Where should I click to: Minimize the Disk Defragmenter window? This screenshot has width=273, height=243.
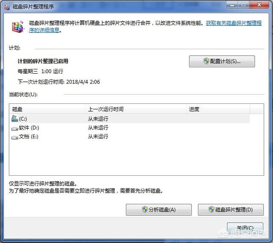click(232, 5)
